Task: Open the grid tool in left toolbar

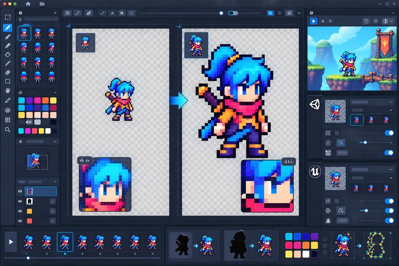Action: click(x=8, y=120)
